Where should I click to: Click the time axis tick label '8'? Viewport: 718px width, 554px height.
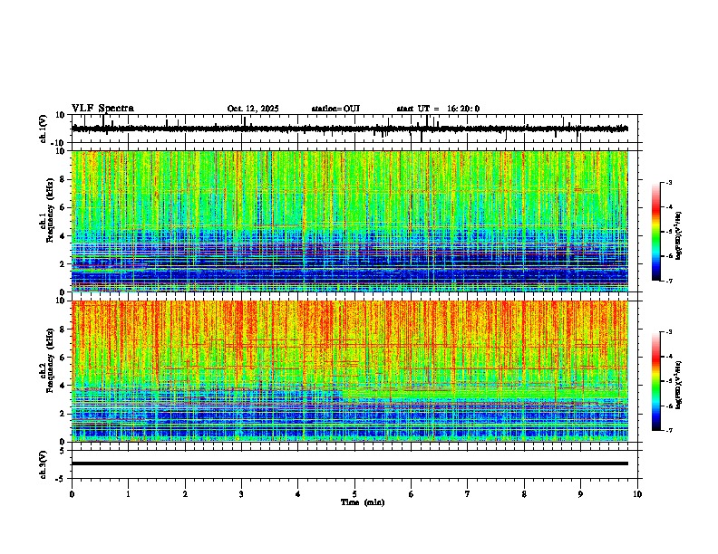(x=524, y=494)
